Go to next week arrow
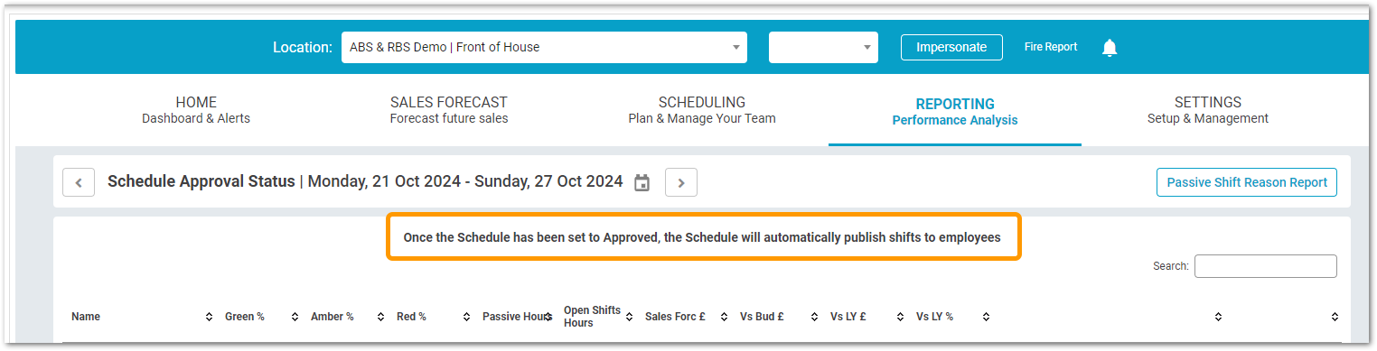1377x351 pixels. 681,182
